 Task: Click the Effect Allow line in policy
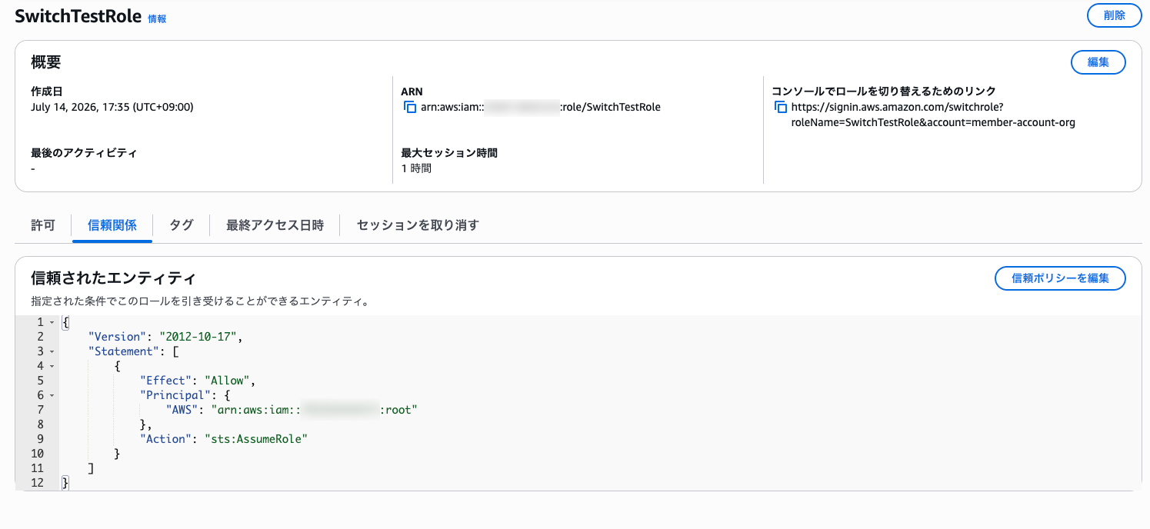pos(197,381)
